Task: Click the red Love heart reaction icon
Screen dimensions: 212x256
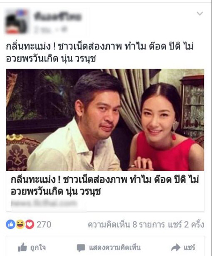Action: [x=30, y=225]
